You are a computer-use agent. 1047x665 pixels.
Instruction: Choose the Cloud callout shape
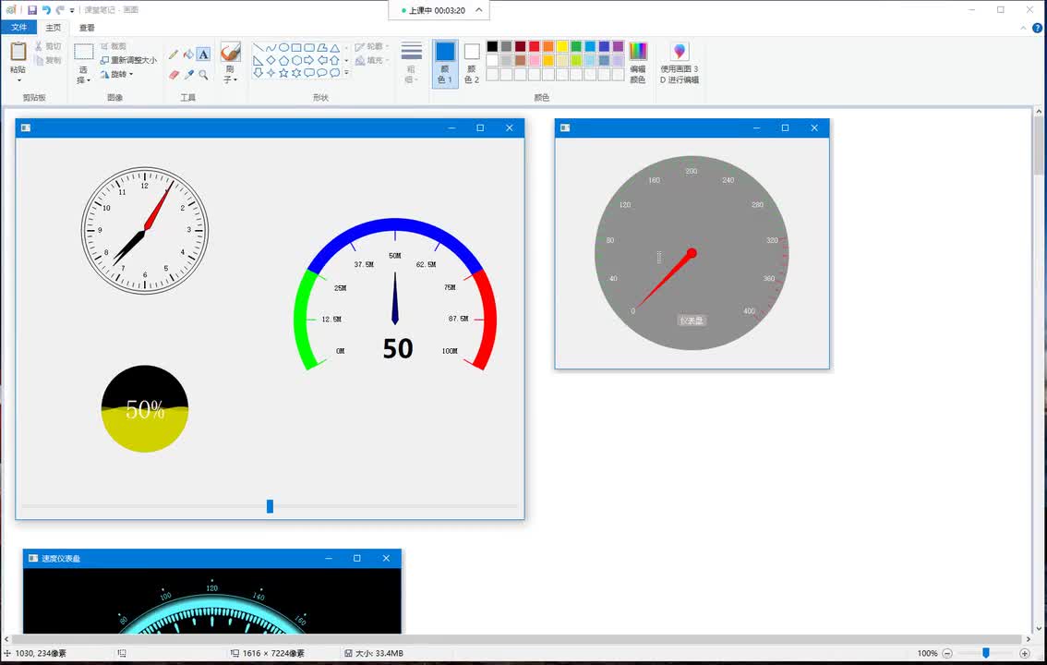[334, 73]
